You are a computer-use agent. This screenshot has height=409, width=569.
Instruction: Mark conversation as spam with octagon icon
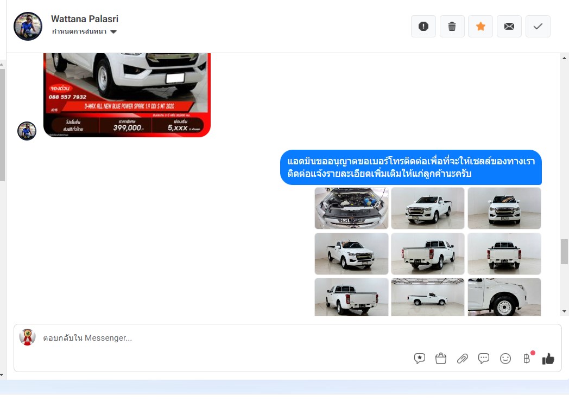click(x=423, y=27)
